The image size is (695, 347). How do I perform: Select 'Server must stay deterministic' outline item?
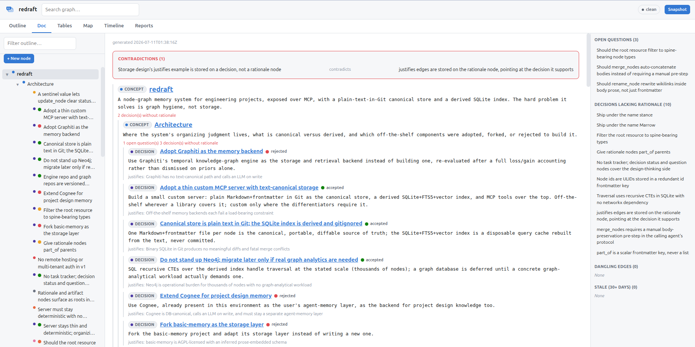62,313
